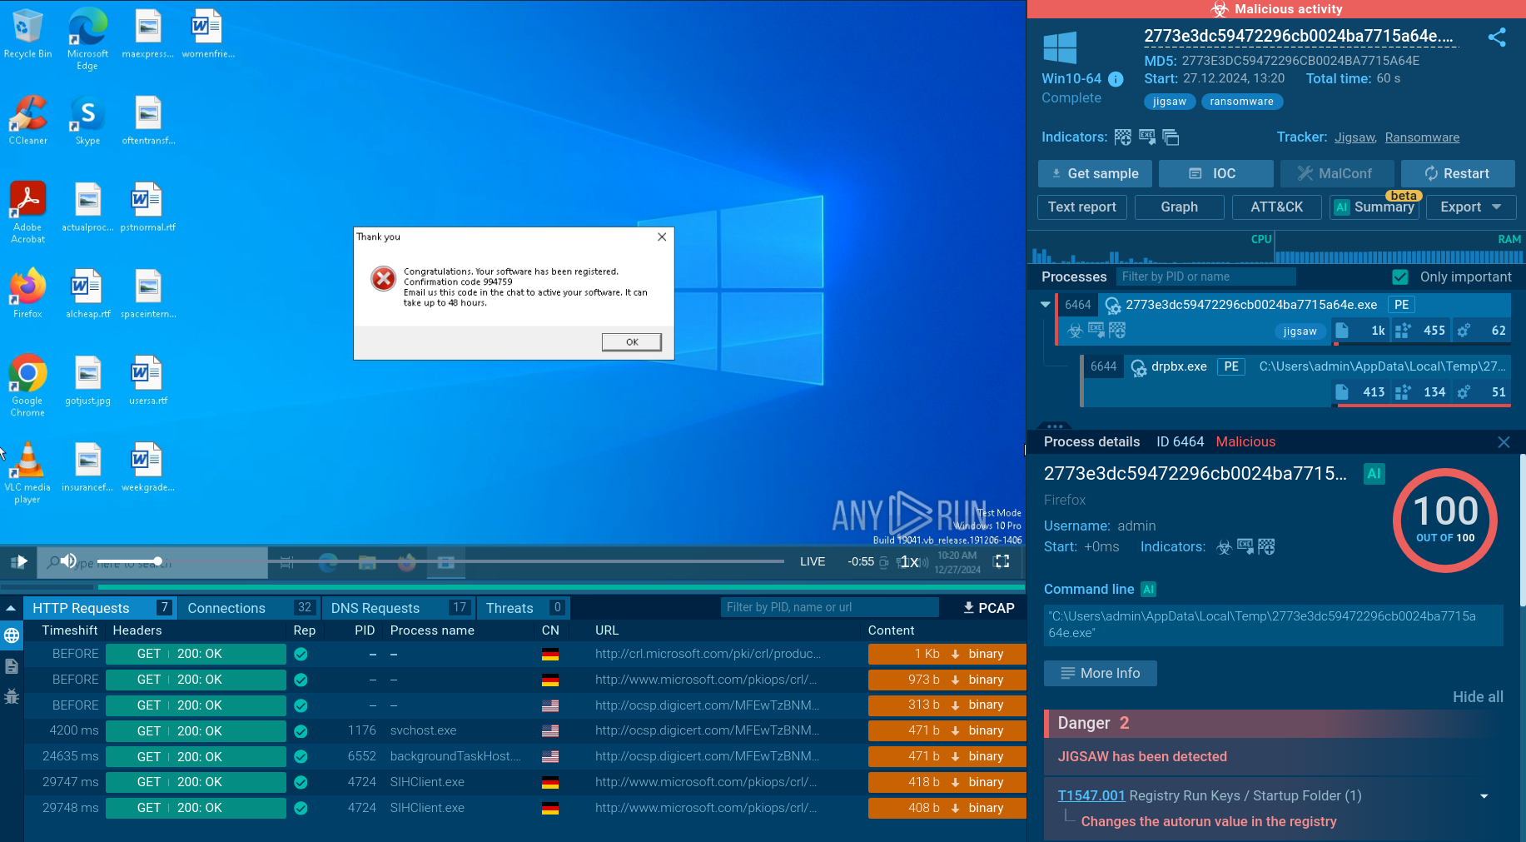This screenshot has width=1526, height=842.
Task: Click in the Filter by PID or name field
Action: coord(1205,277)
